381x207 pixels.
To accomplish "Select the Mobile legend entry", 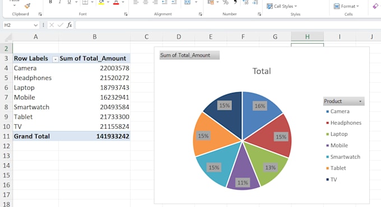I will [337, 145].
